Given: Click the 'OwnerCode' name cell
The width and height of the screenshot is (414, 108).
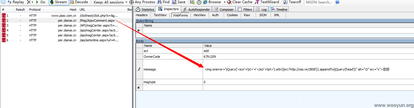Looking at the screenshot, I should (173, 57).
